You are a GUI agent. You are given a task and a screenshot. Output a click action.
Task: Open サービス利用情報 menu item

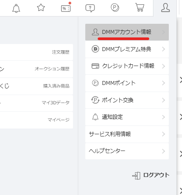click(x=127, y=134)
